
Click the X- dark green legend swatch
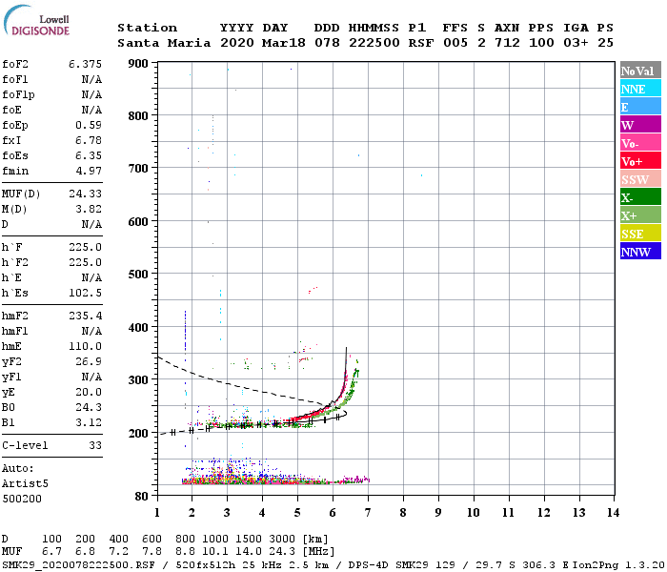click(x=640, y=197)
